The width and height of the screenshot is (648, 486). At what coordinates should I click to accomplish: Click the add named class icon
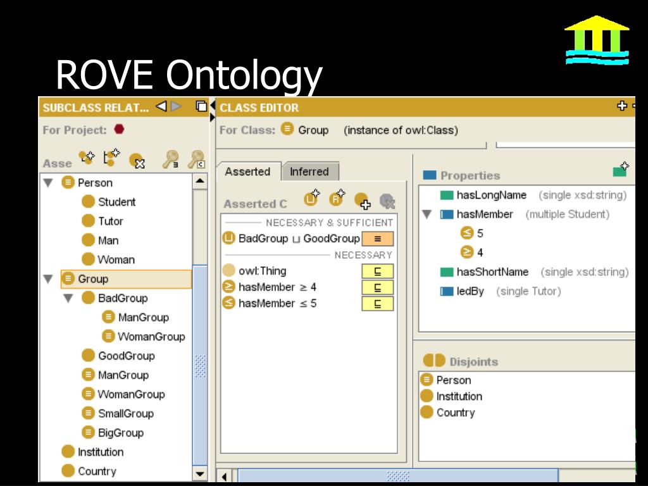point(363,201)
